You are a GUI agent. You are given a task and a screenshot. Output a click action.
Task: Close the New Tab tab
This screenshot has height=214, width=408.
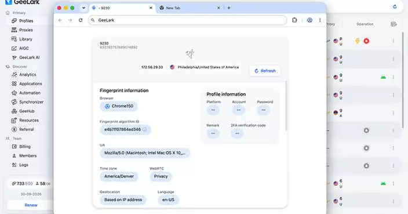(x=218, y=8)
